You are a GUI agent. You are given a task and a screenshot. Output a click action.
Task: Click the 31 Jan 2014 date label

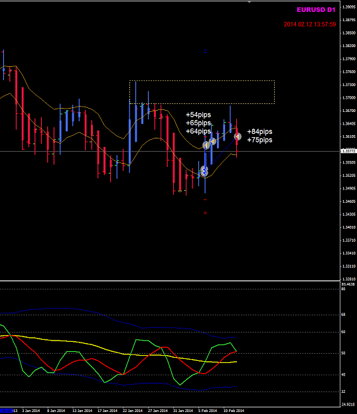point(183,411)
